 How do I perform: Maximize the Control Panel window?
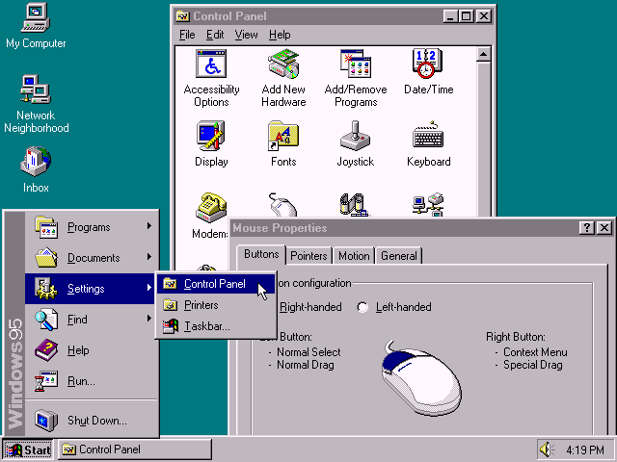467,16
